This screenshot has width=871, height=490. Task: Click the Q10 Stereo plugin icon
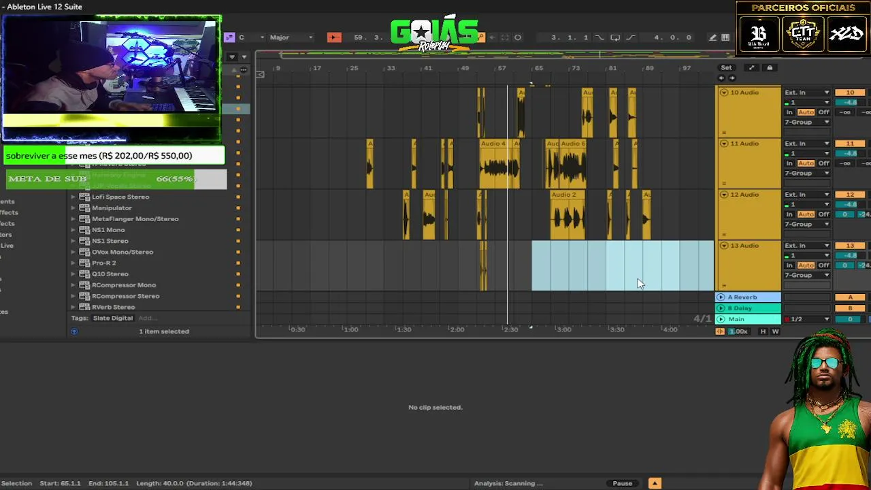tap(84, 274)
